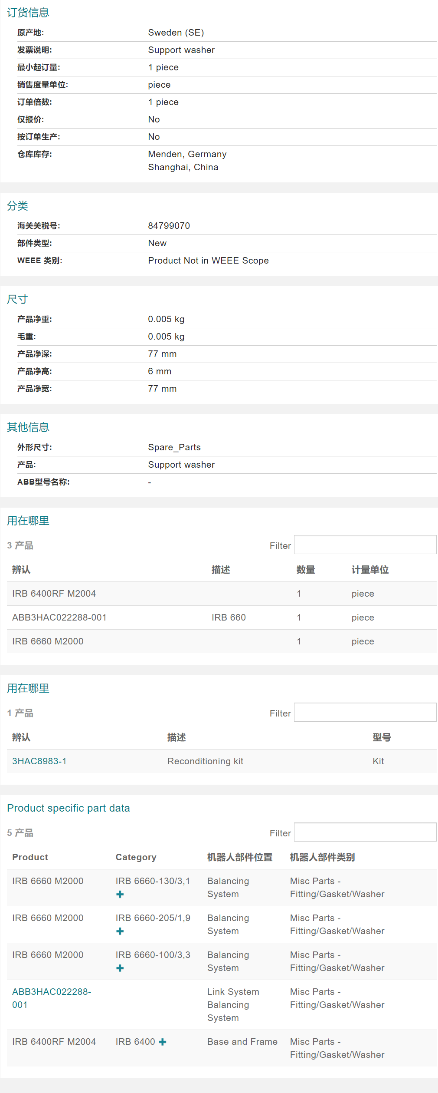Click the plus icon beside IRB 6400
438x1093 pixels.
(163, 1042)
